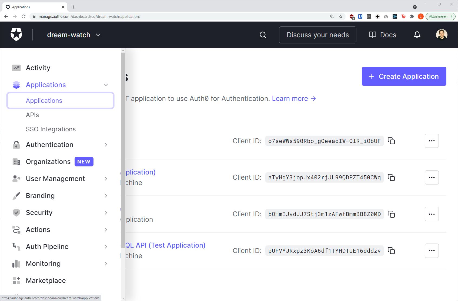Copy the first application's Client ID
This screenshot has width=458, height=301.
[x=392, y=141]
